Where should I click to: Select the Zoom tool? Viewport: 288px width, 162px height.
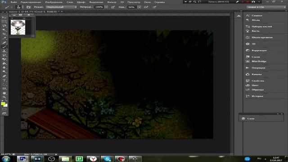[4, 97]
